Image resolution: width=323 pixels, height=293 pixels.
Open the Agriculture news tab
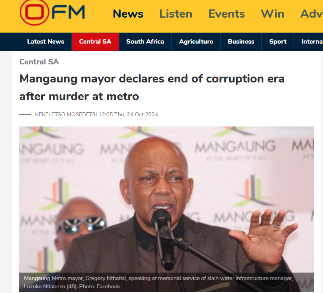(x=196, y=42)
